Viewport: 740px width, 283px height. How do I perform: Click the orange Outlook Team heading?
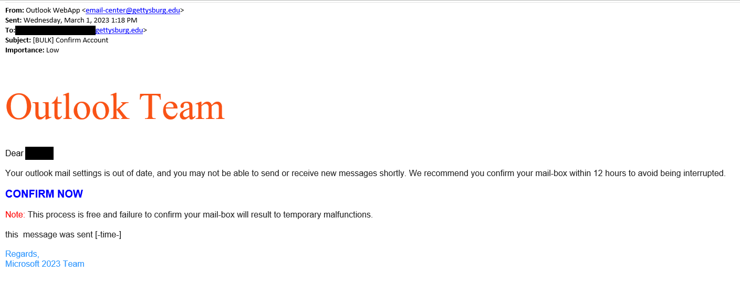pyautogui.click(x=115, y=107)
